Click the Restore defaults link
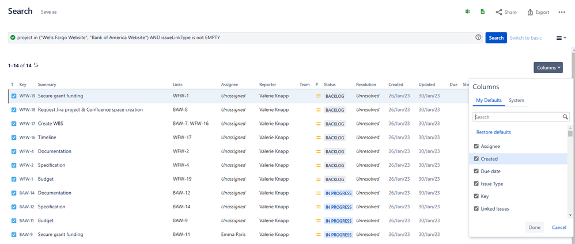 [x=493, y=132]
